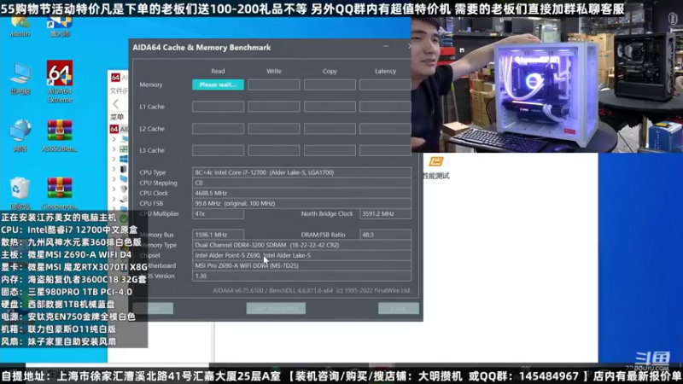Click the L2 Cache Copy result box
This screenshot has height=384, width=683.
330,129
